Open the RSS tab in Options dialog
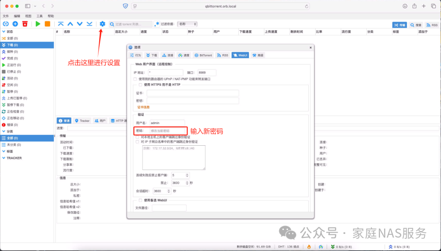The width and height of the screenshot is (441, 251). click(223, 55)
